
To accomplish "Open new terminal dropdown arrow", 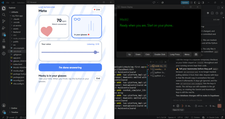I will [153, 62].
